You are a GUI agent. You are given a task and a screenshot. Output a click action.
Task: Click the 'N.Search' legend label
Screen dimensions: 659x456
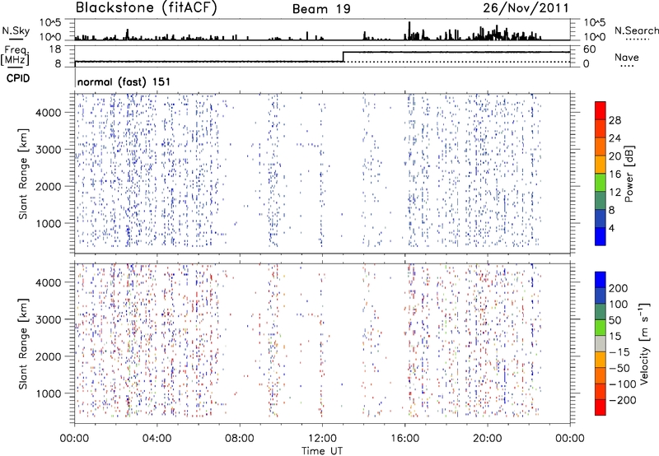click(x=636, y=30)
